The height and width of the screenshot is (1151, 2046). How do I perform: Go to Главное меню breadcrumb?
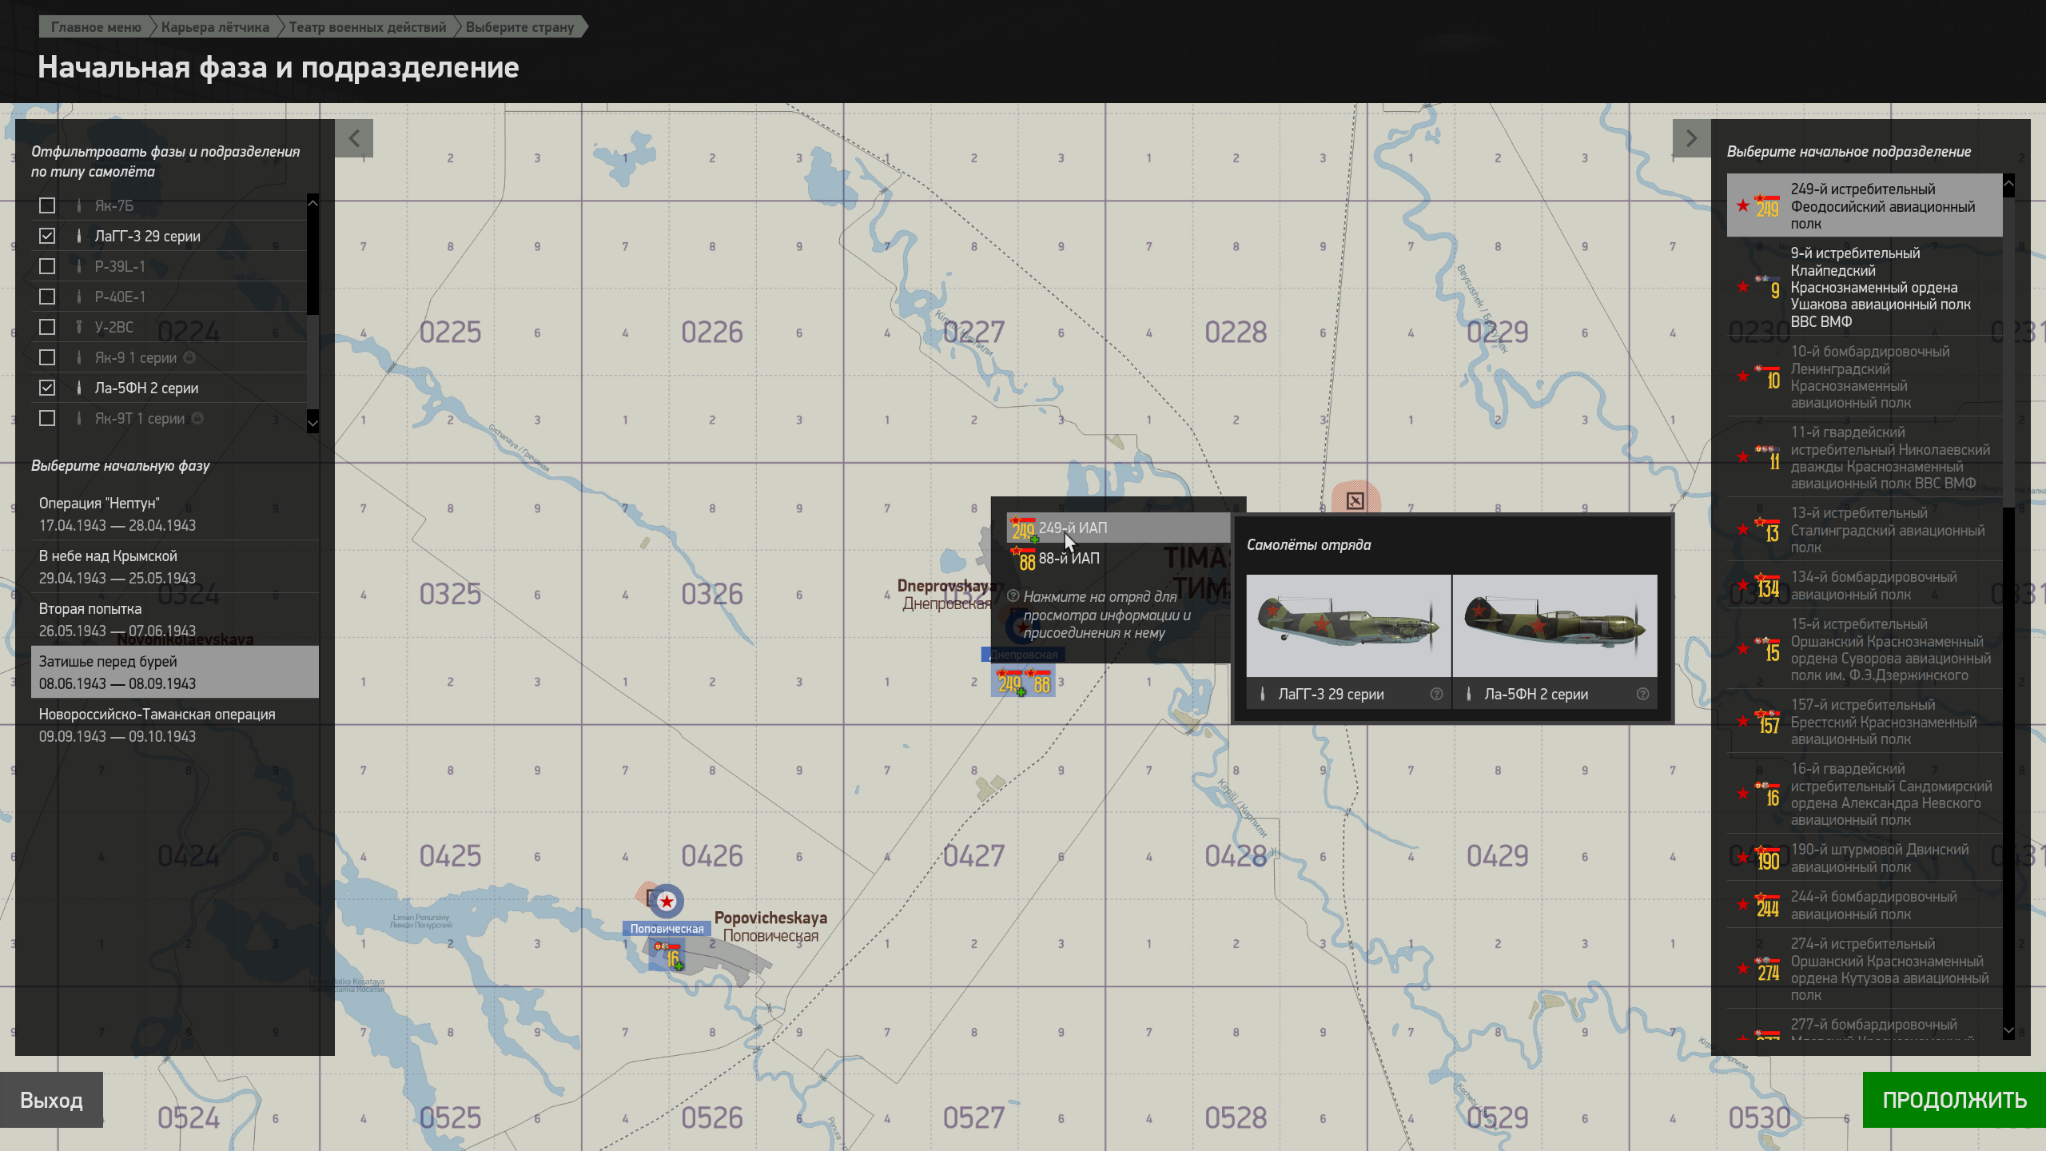96,27
